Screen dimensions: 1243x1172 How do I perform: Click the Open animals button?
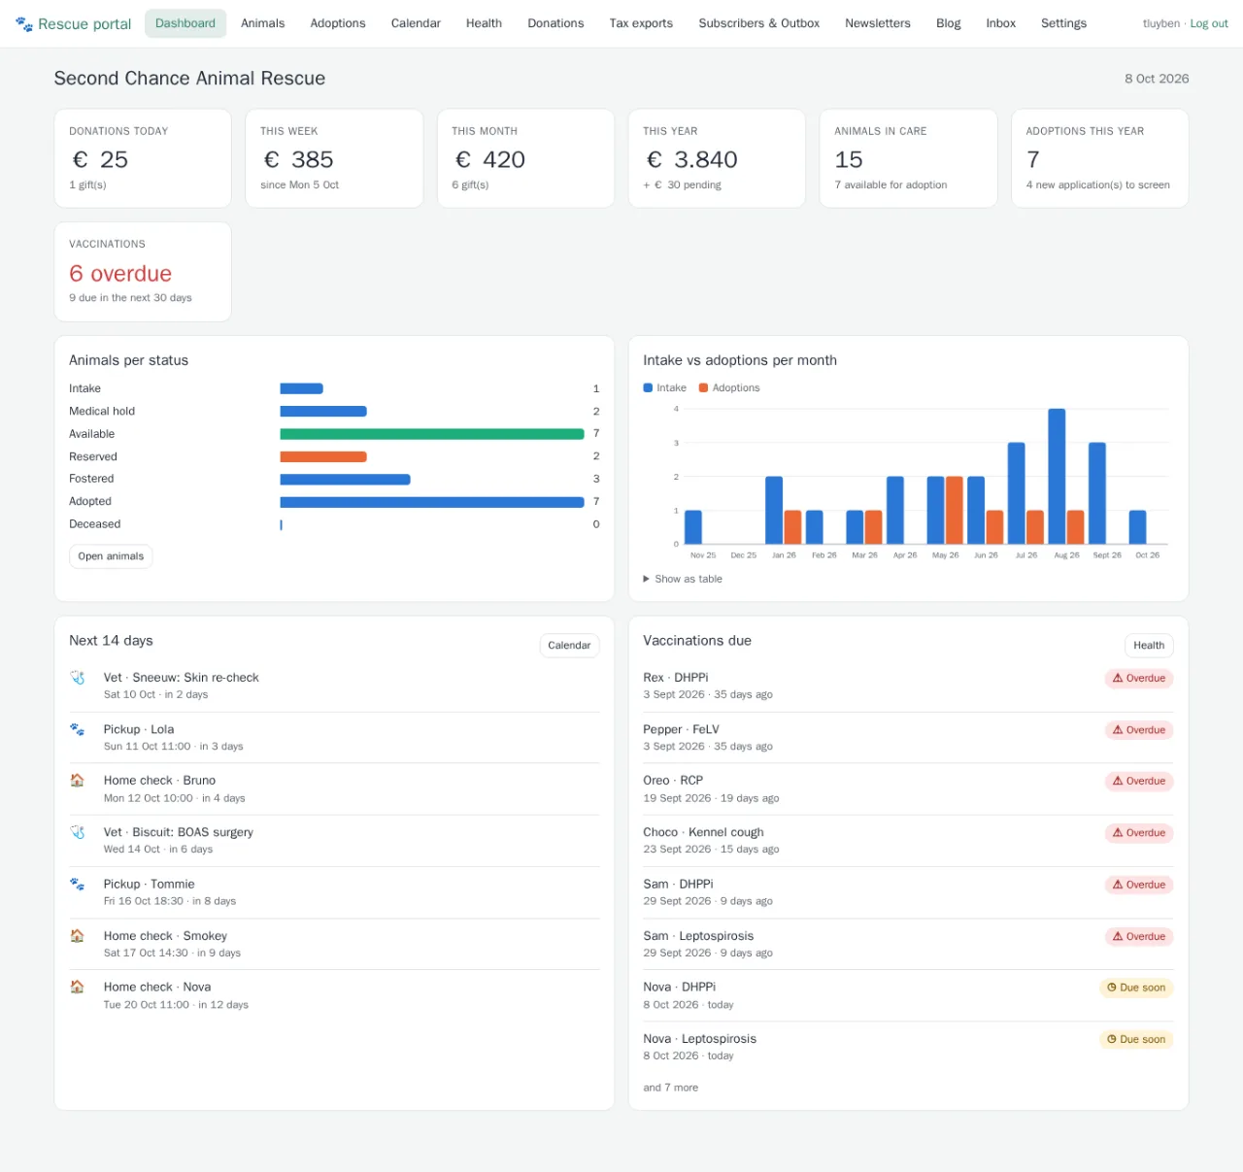[x=111, y=556]
